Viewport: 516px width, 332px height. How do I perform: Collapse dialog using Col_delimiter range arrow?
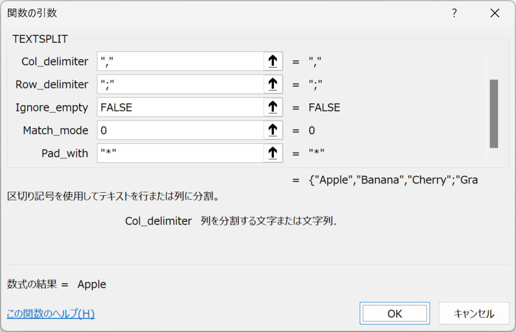273,61
